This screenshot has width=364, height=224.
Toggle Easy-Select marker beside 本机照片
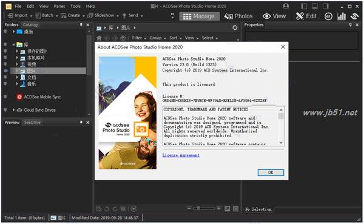tap(5, 58)
